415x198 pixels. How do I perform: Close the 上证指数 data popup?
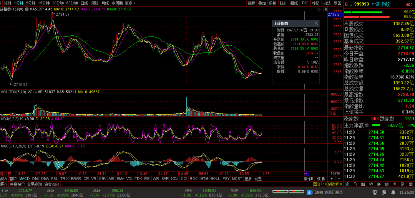click(316, 23)
